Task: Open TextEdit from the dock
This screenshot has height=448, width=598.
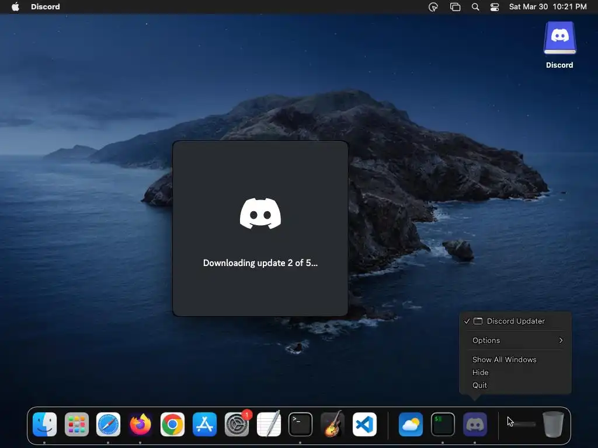Action: [x=269, y=425]
